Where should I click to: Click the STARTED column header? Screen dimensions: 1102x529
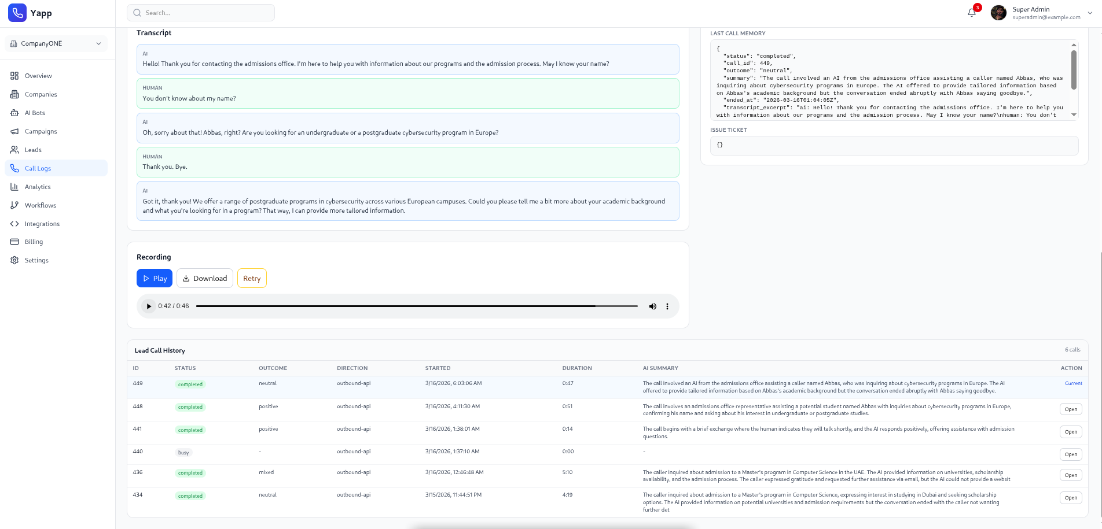tap(438, 368)
